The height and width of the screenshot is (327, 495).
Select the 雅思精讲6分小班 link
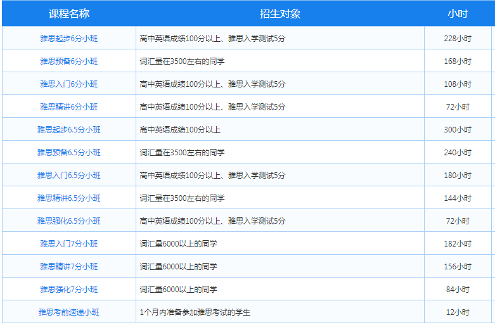pyautogui.click(x=68, y=107)
